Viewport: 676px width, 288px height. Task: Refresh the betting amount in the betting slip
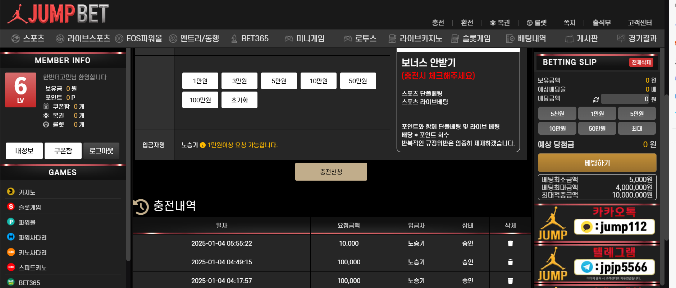pyautogui.click(x=596, y=99)
